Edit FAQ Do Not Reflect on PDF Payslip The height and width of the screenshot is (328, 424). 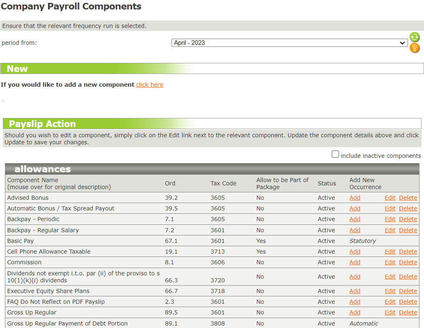coord(390,302)
